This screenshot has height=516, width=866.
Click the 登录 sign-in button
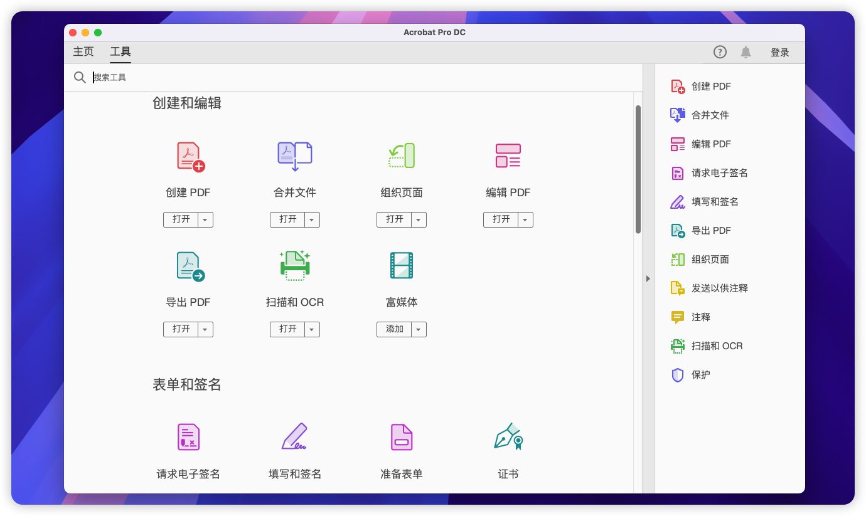click(x=780, y=53)
